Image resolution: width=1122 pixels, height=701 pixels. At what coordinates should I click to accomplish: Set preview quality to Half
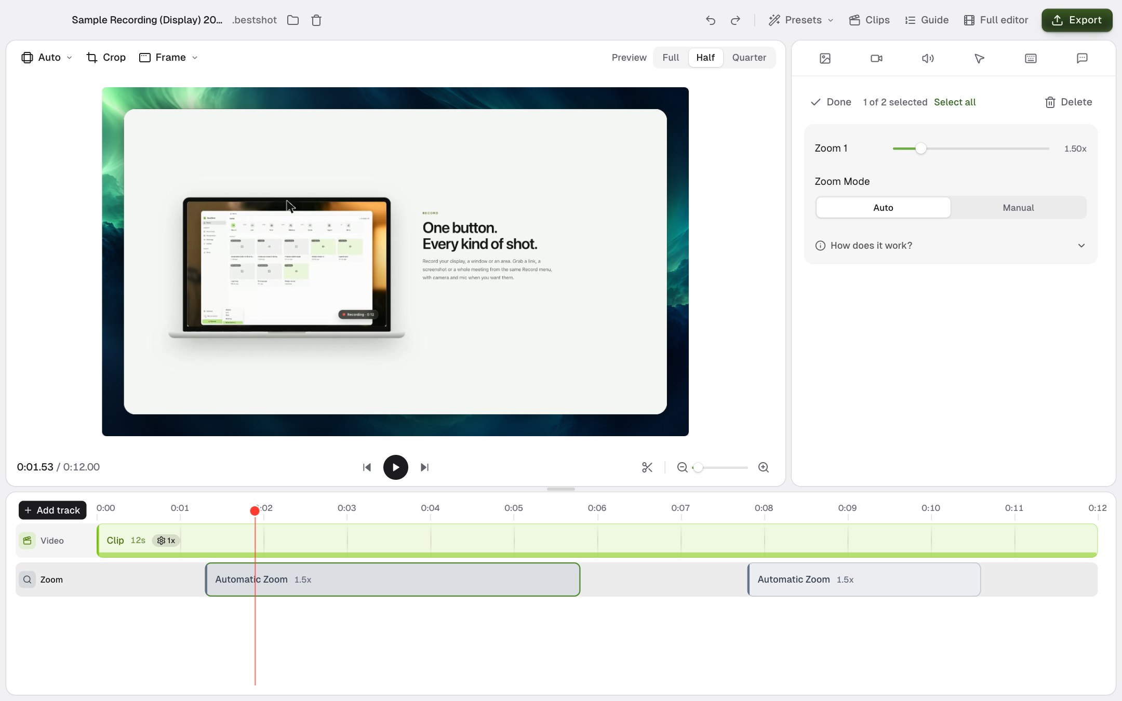pyautogui.click(x=705, y=58)
